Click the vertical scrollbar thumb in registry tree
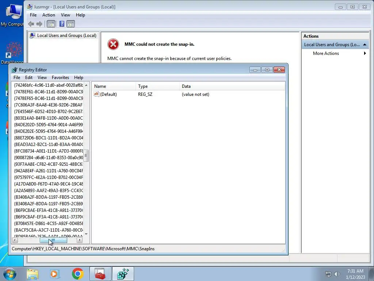Viewport: 374px width, 281px height. (x=86, y=156)
